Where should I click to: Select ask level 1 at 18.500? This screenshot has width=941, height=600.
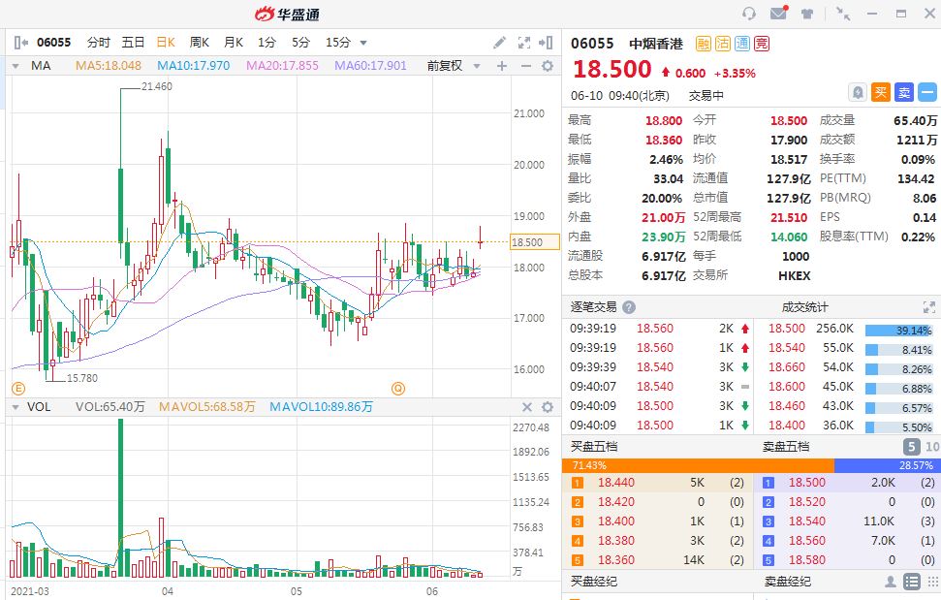(x=849, y=483)
